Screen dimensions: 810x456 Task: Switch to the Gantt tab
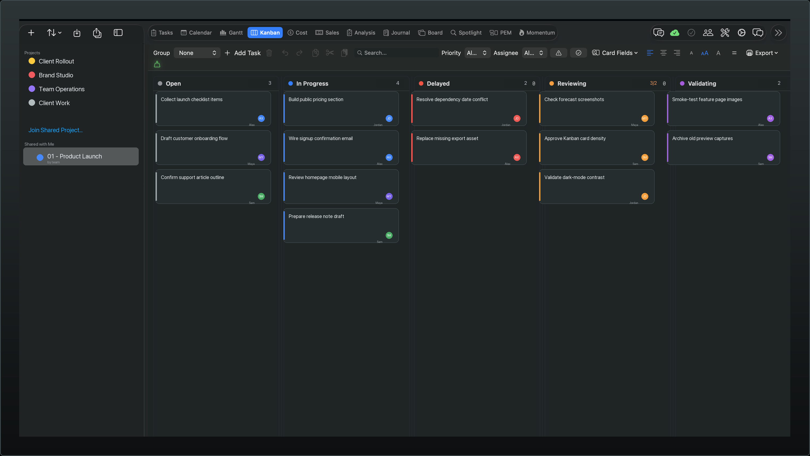[x=231, y=33]
